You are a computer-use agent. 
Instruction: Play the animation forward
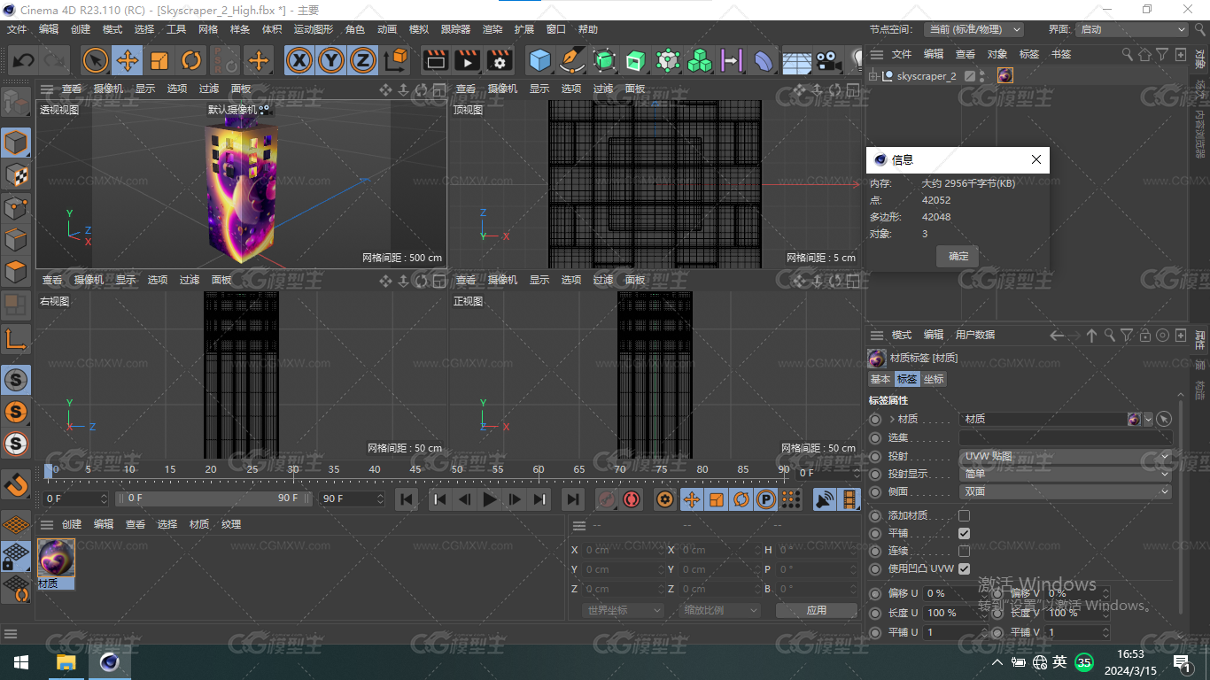coord(490,499)
